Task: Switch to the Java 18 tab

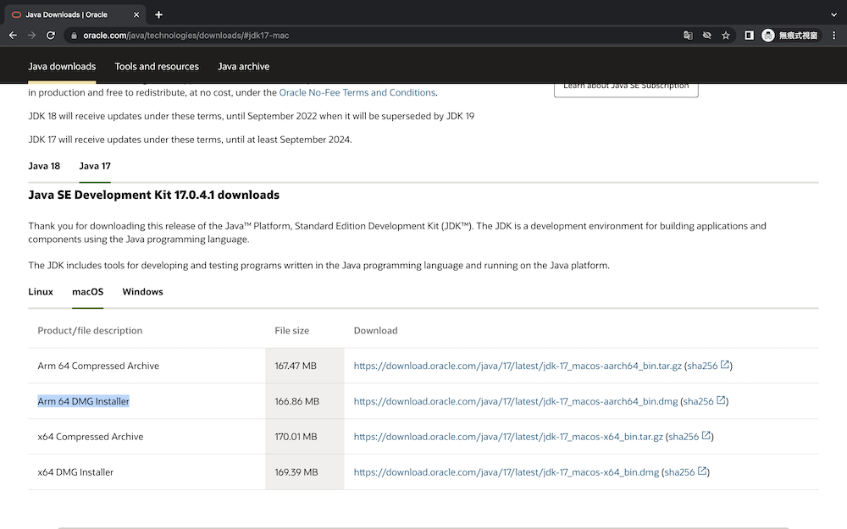Action: 44,166
